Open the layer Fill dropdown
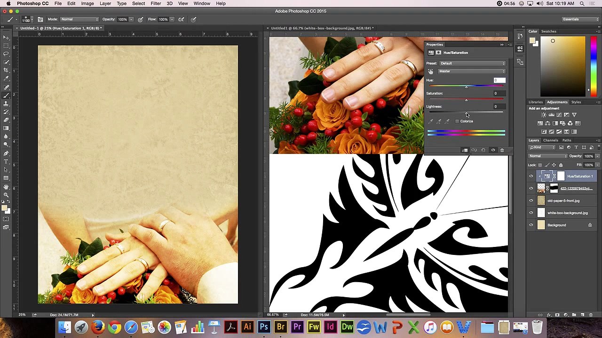The image size is (602, 338). [597, 165]
